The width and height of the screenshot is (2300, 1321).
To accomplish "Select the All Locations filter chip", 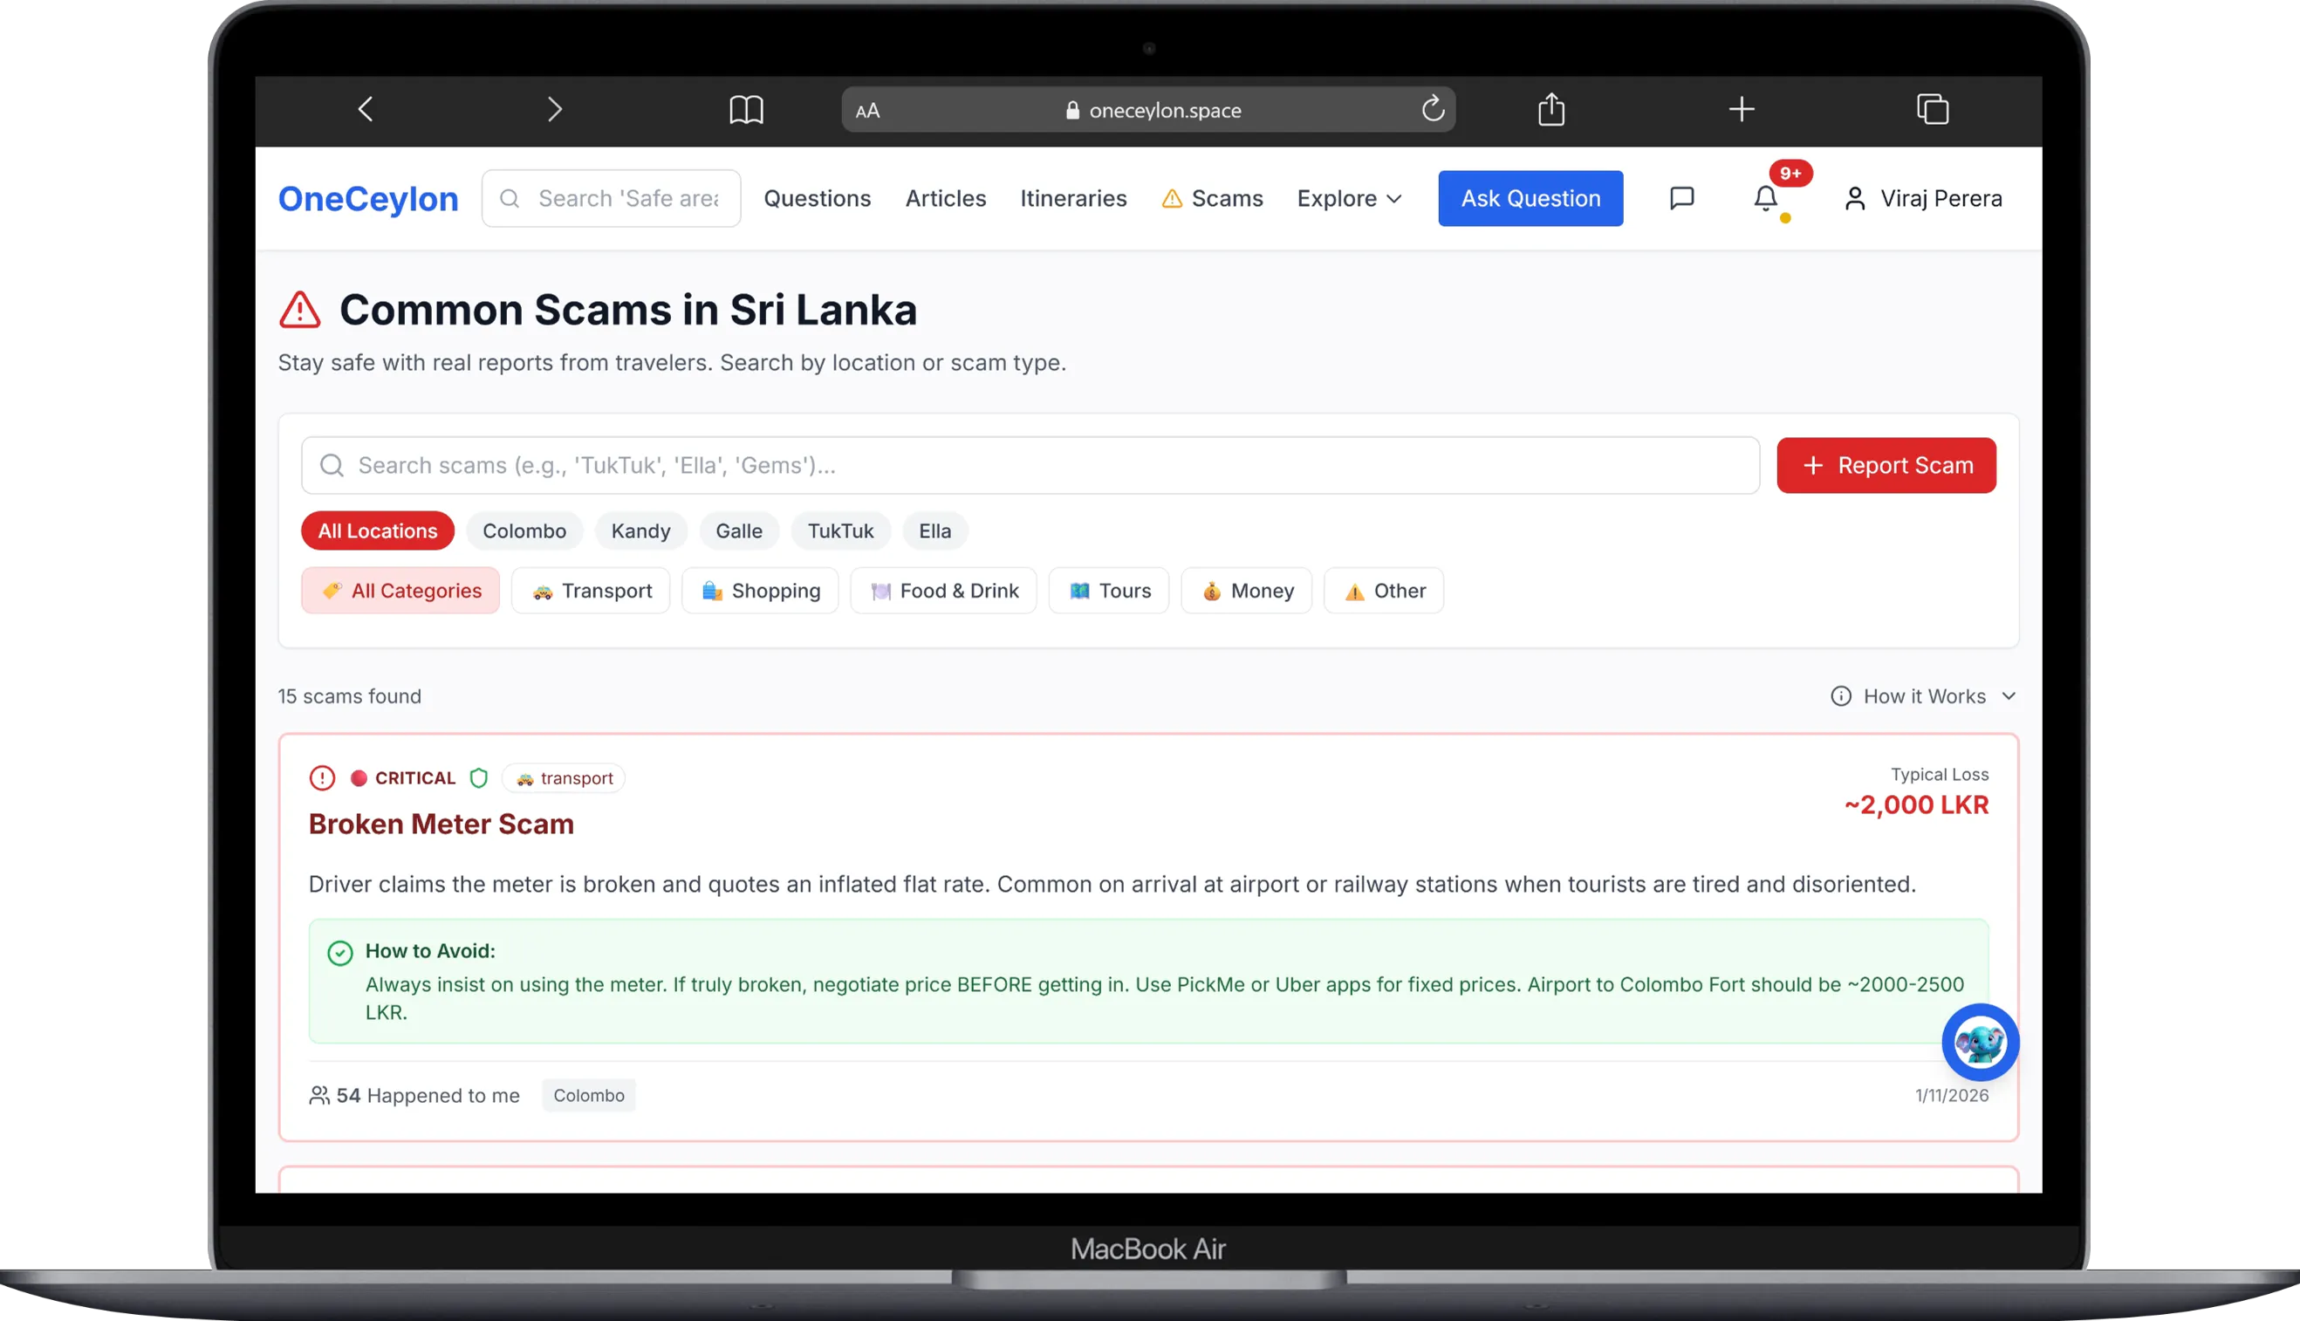I will click(x=378, y=530).
